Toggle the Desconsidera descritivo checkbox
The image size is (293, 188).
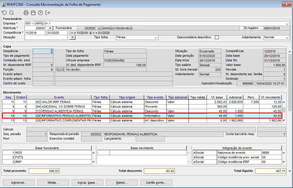(x=217, y=37)
